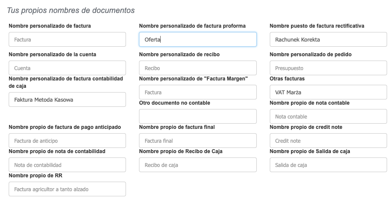Click the 'Factura de anticipo' input field

pos(67,141)
